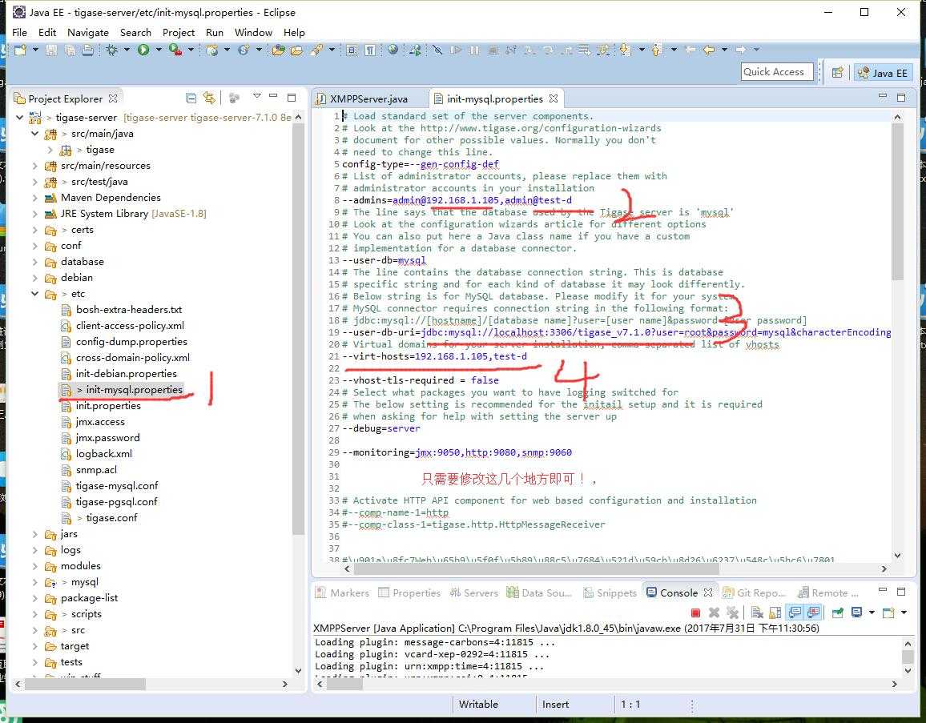This screenshot has width=926, height=723.
Task: Maximize the editor area
Action: click(901, 97)
